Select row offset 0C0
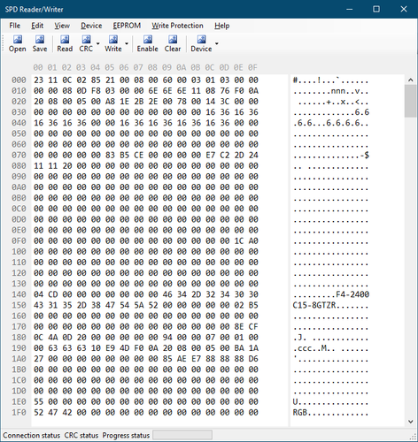This screenshot has height=442, width=418. [x=19, y=209]
